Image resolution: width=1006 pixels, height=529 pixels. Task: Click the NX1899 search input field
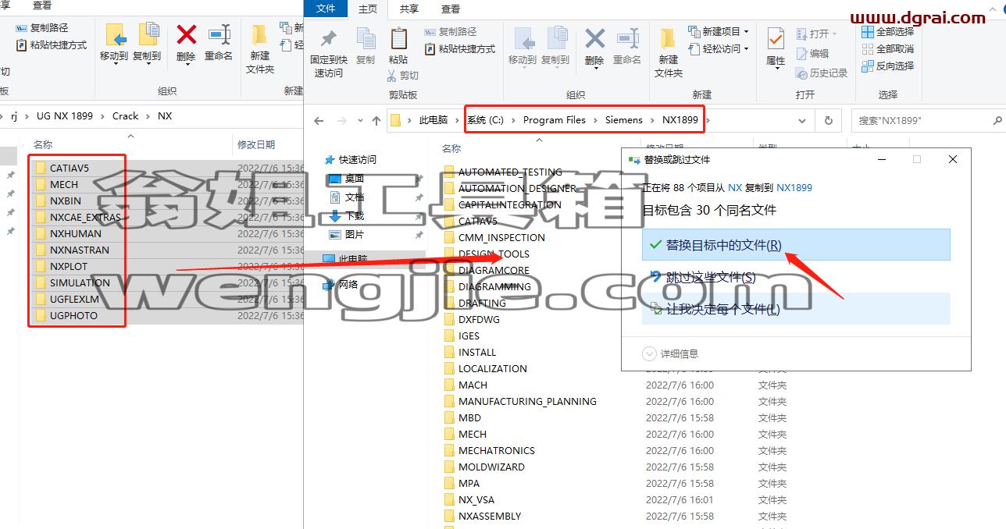coord(922,120)
